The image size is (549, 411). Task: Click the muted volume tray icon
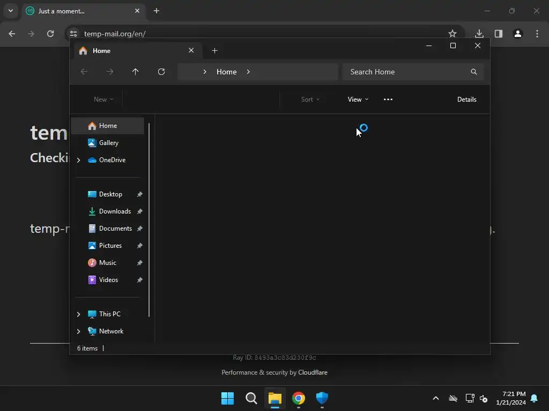pyautogui.click(x=484, y=398)
